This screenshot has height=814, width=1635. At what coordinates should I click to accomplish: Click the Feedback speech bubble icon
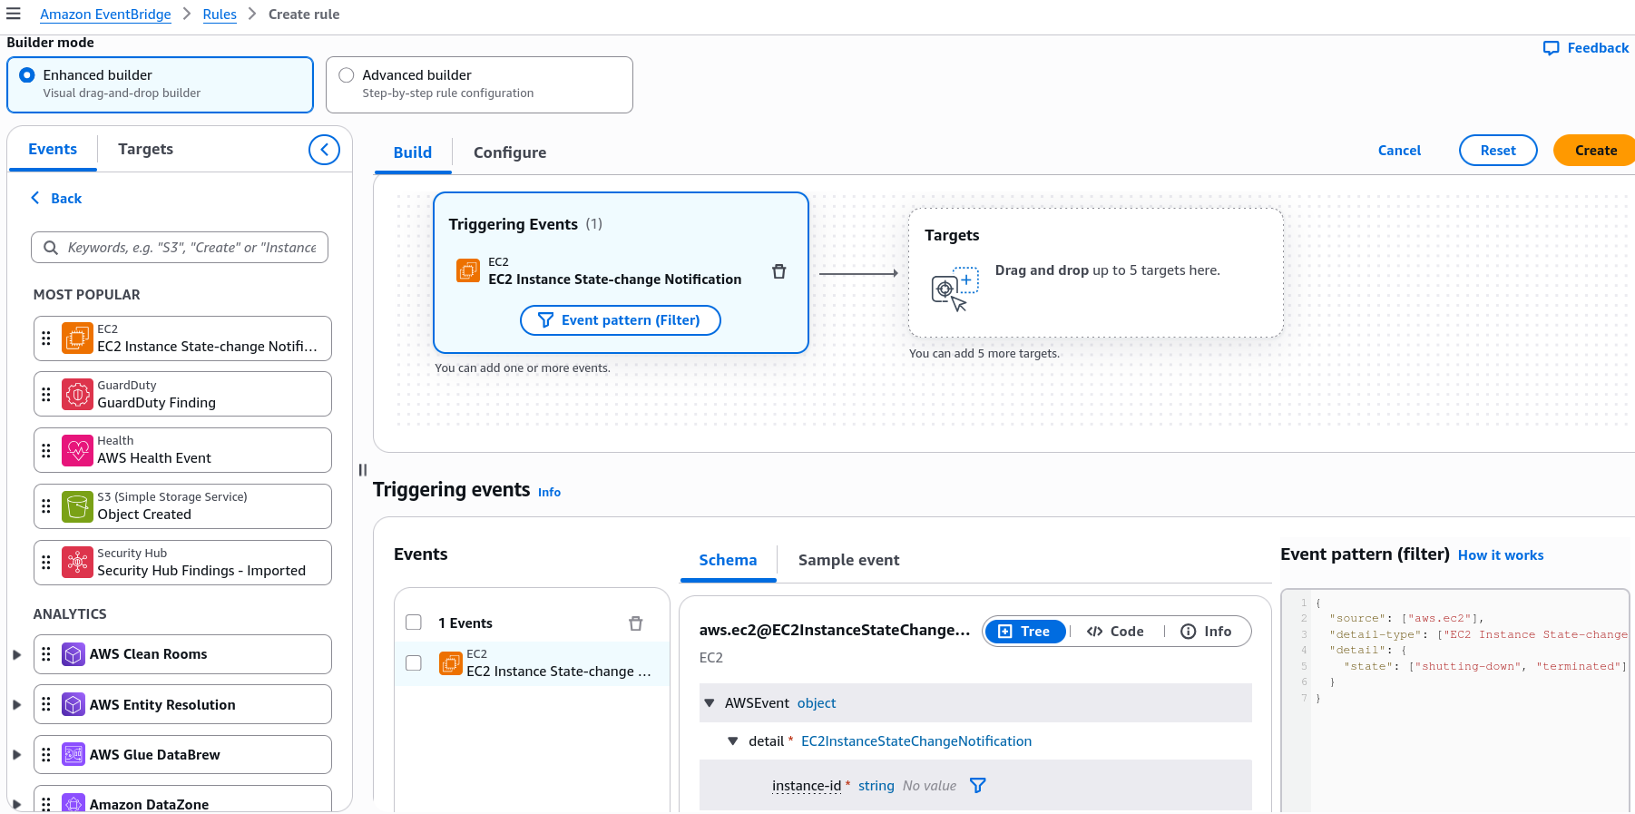pos(1552,48)
